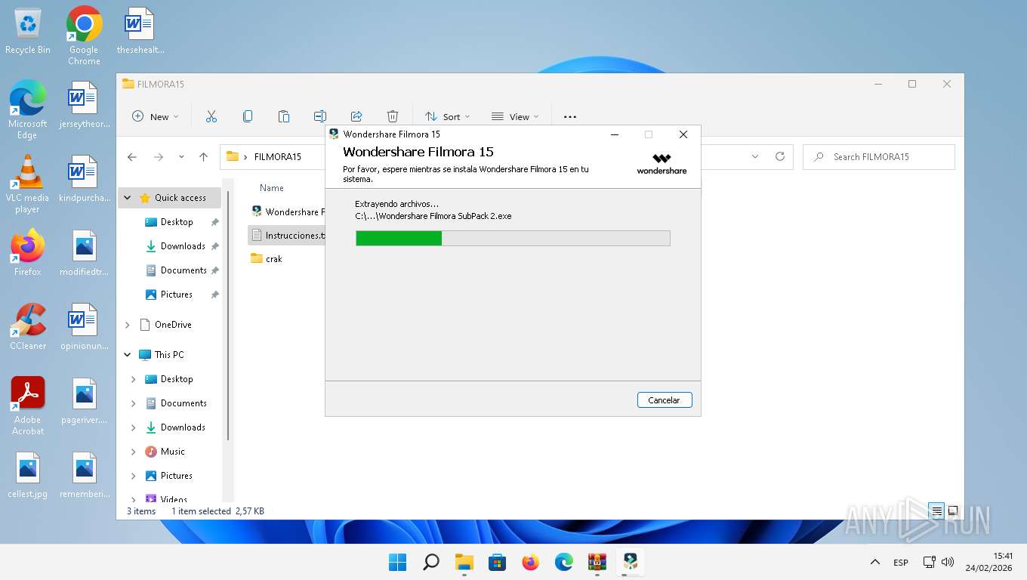Viewport: 1027px width, 580px height.
Task: Go back with the Explorer back arrow
Action: 132,157
